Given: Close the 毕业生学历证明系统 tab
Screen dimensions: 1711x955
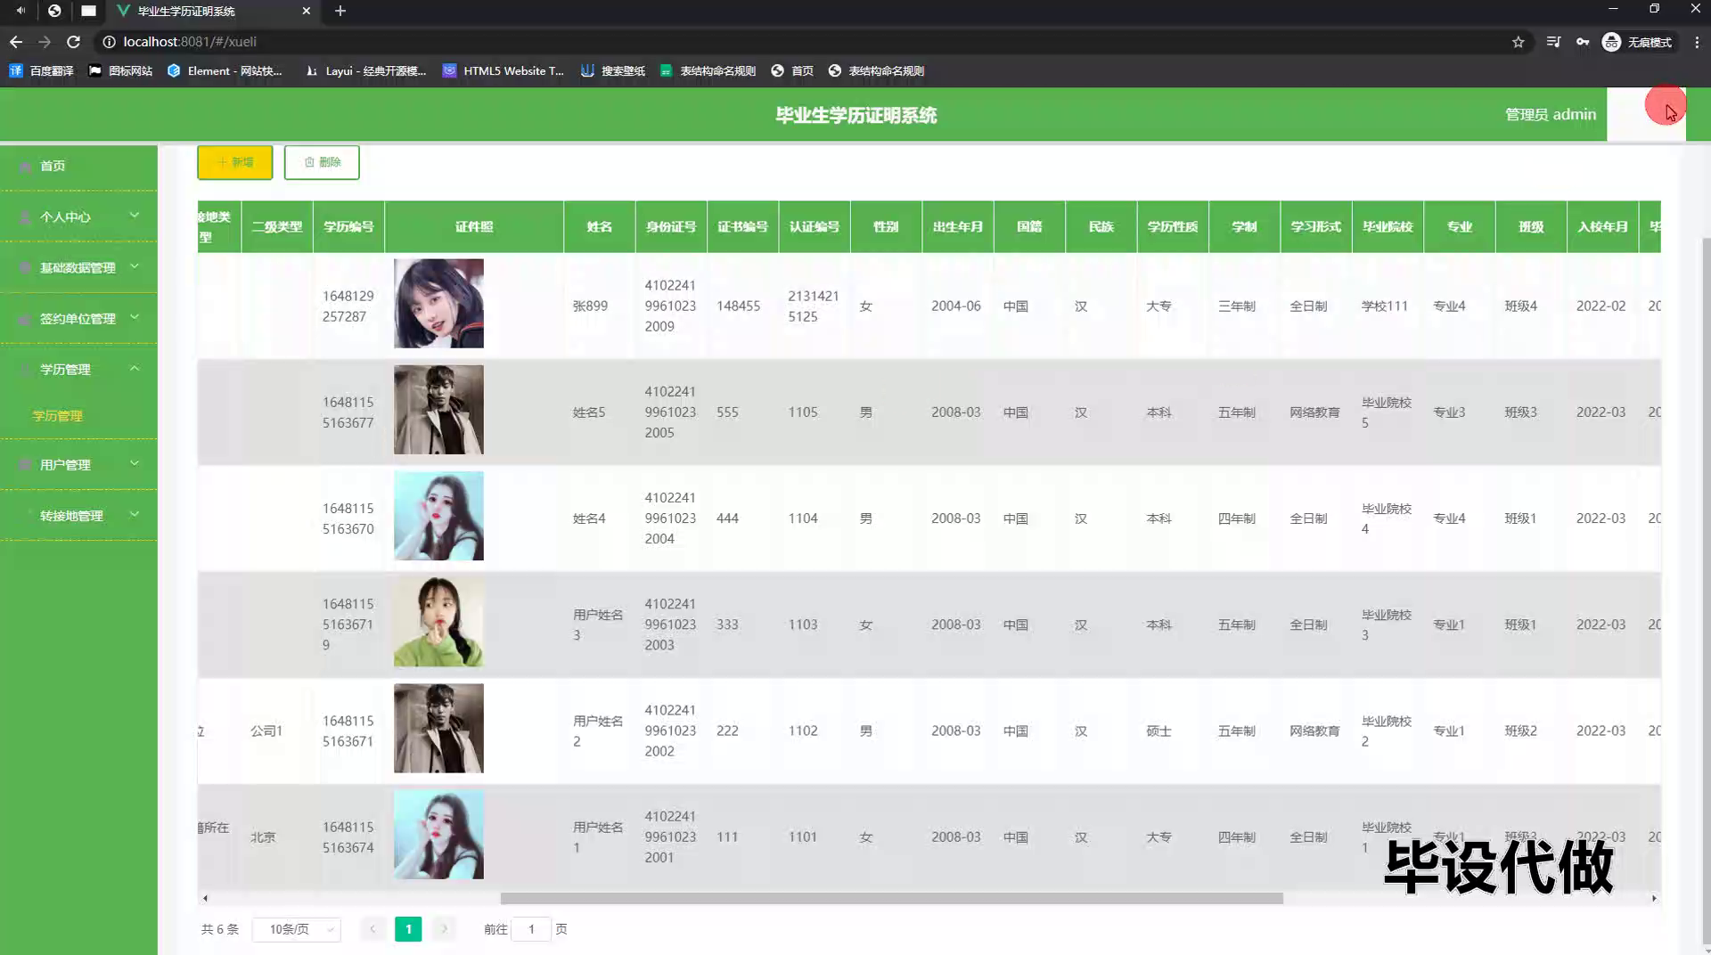Looking at the screenshot, I should point(307,11).
